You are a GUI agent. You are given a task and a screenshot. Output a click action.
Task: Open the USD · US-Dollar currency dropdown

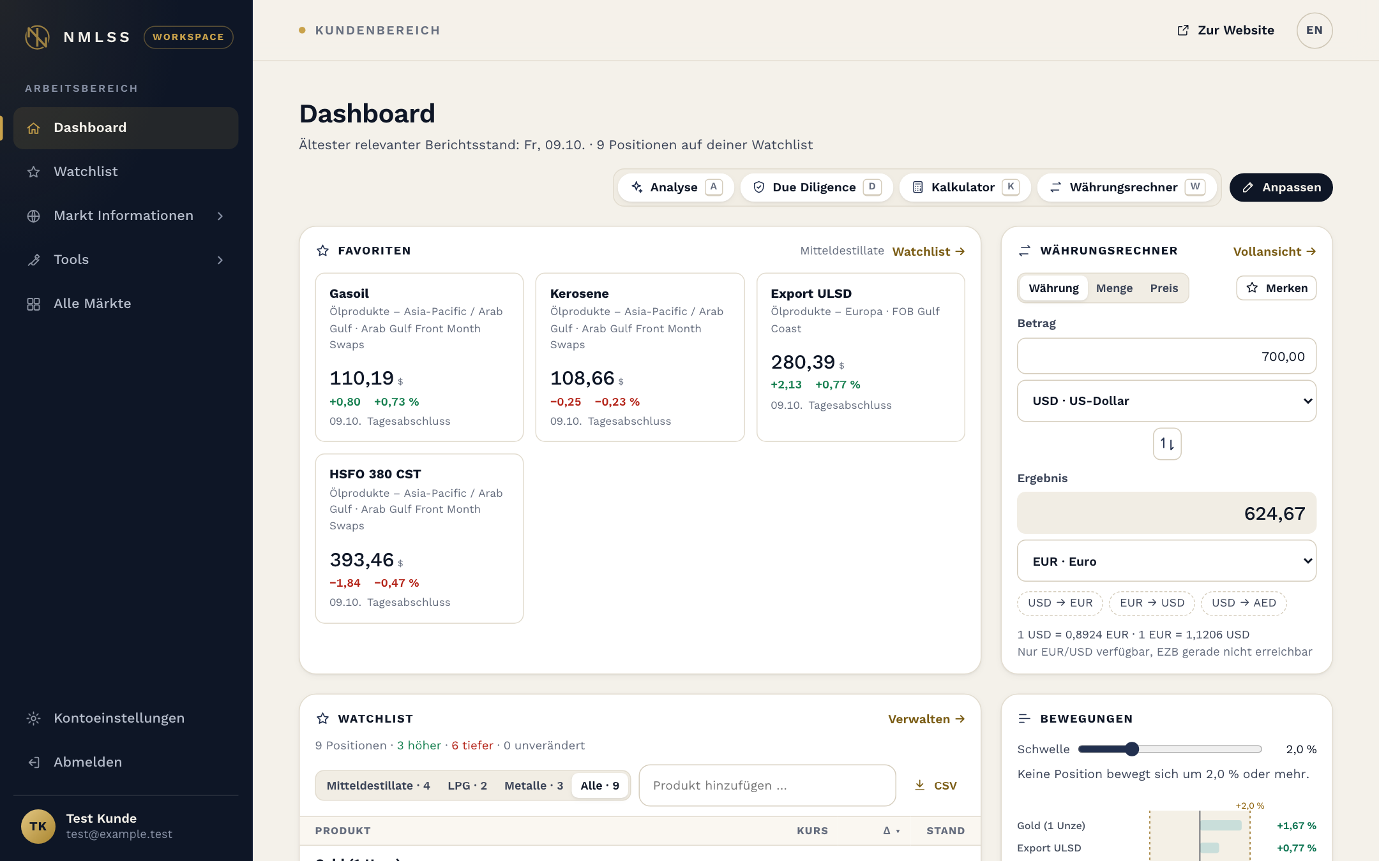1167,401
